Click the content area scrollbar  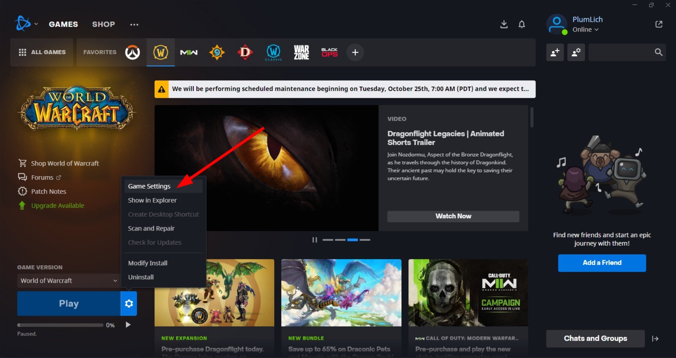click(x=532, y=117)
